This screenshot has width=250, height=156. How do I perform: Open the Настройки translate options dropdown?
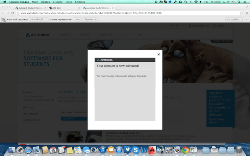(235, 19)
